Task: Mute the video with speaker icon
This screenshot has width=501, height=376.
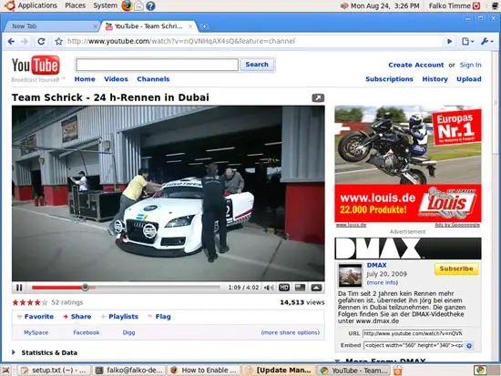Action: click(x=269, y=288)
